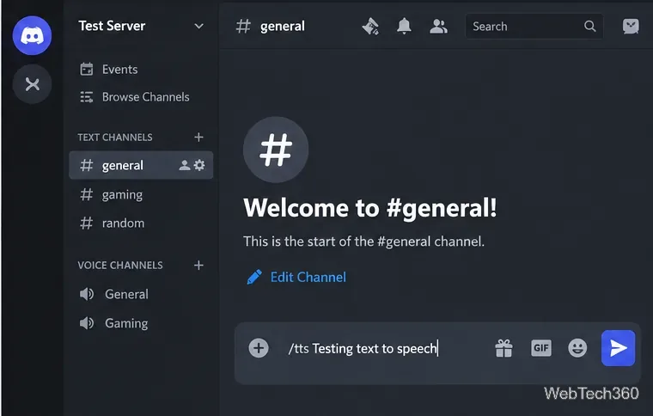Screen dimensions: 653x416
Task: Open the GIF picker
Action: point(541,348)
